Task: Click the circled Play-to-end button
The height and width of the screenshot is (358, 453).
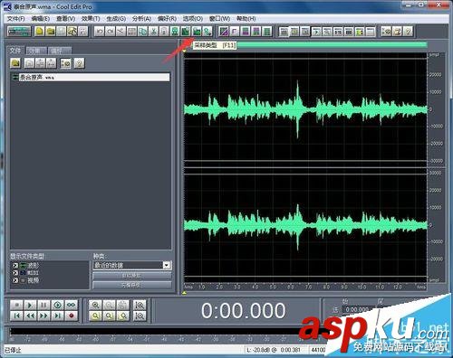Action: tap(57, 305)
